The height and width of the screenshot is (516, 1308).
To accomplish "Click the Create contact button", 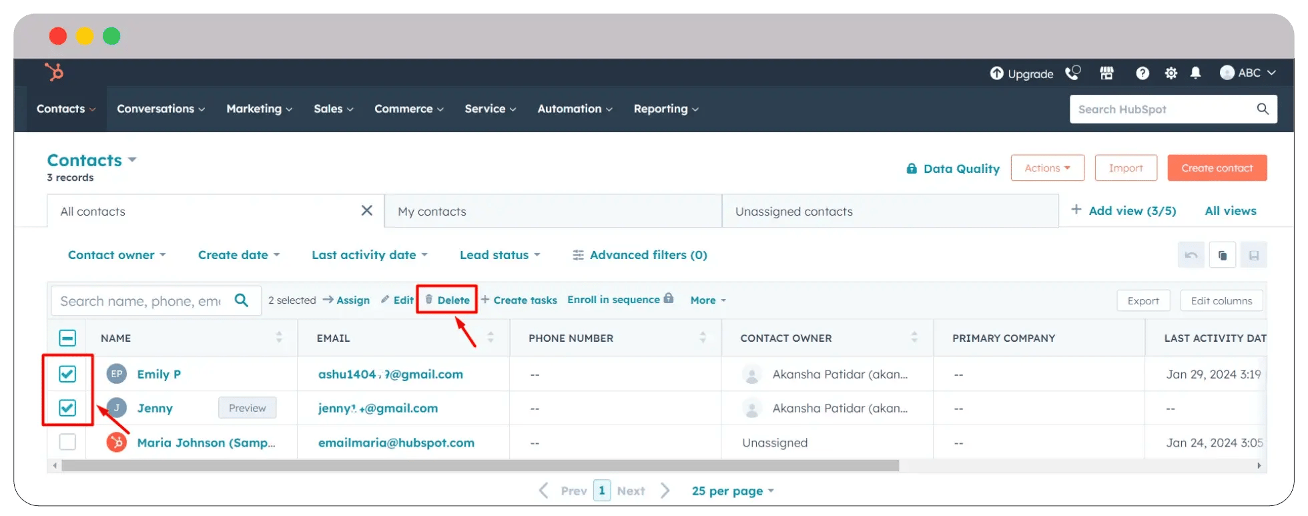I will [1217, 168].
